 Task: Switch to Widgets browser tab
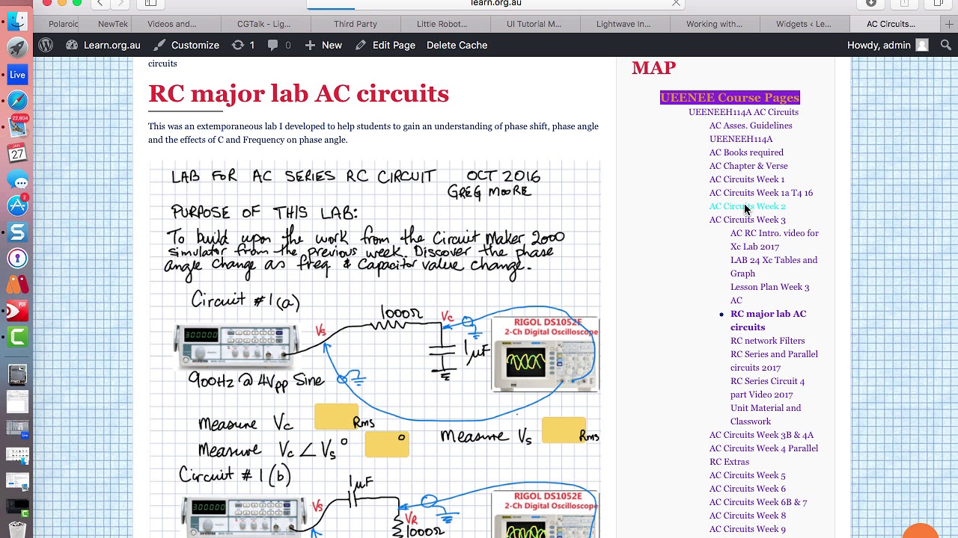(803, 24)
